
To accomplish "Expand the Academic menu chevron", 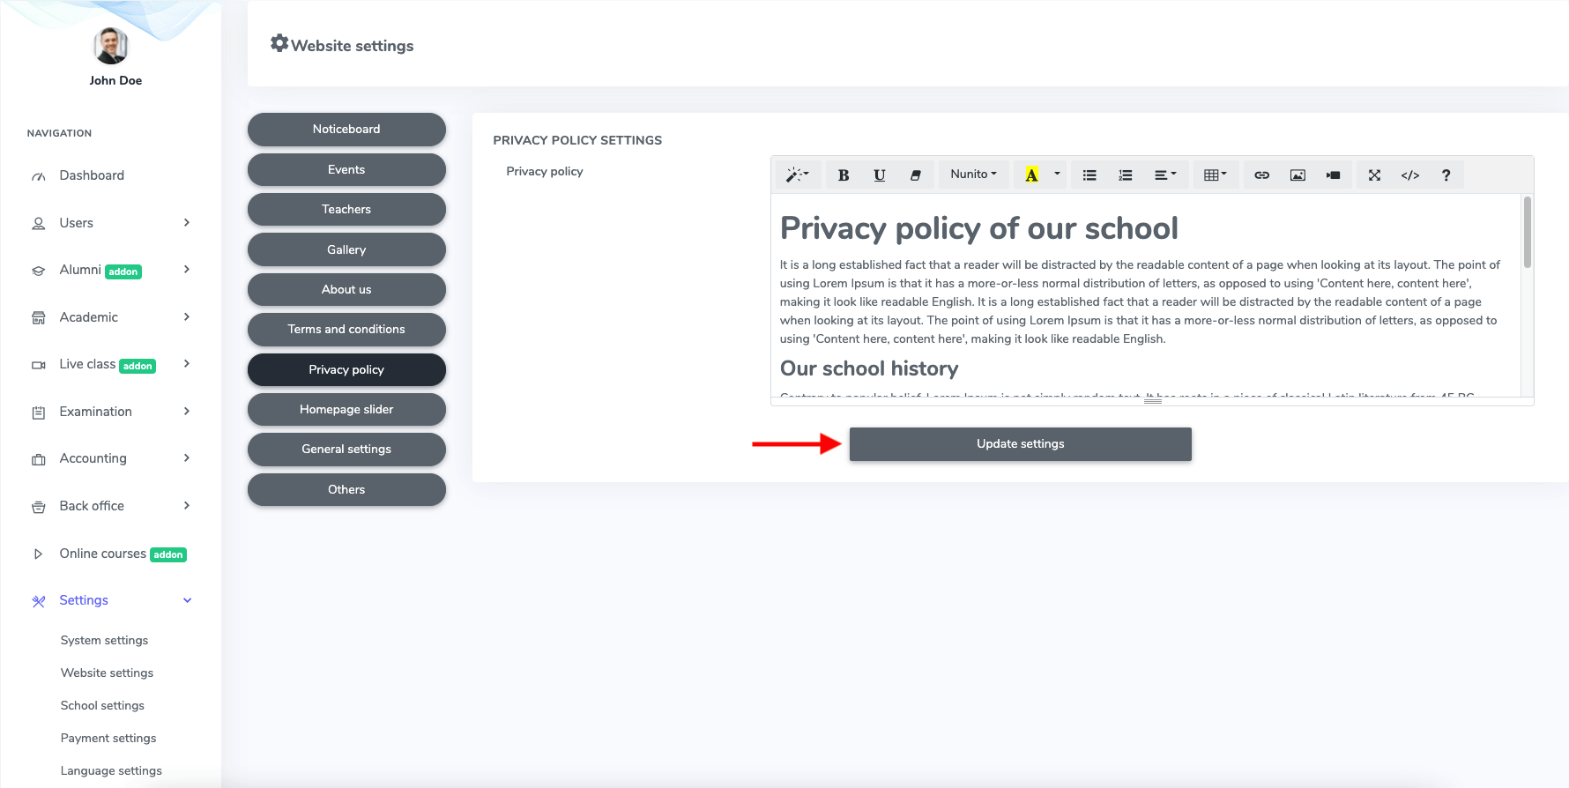I will tap(187, 317).
